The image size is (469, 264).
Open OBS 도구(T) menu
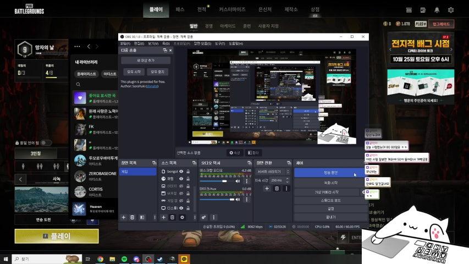[x=220, y=43]
